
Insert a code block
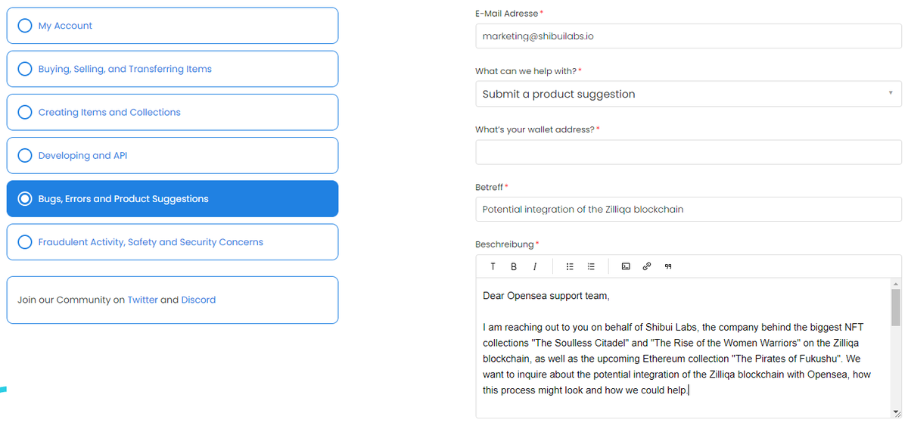pos(626,266)
